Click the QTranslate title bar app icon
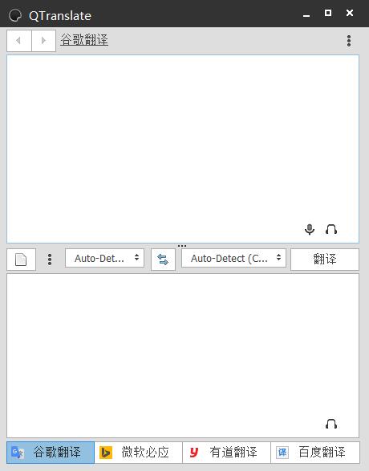 coord(15,16)
